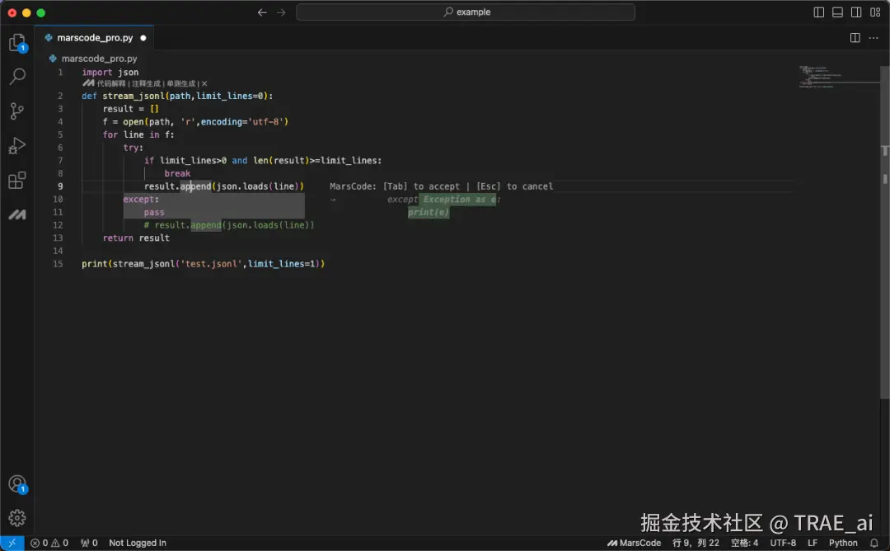Click the 代码解释 code lens
Image resolution: width=890 pixels, height=551 pixels.
click(x=111, y=83)
